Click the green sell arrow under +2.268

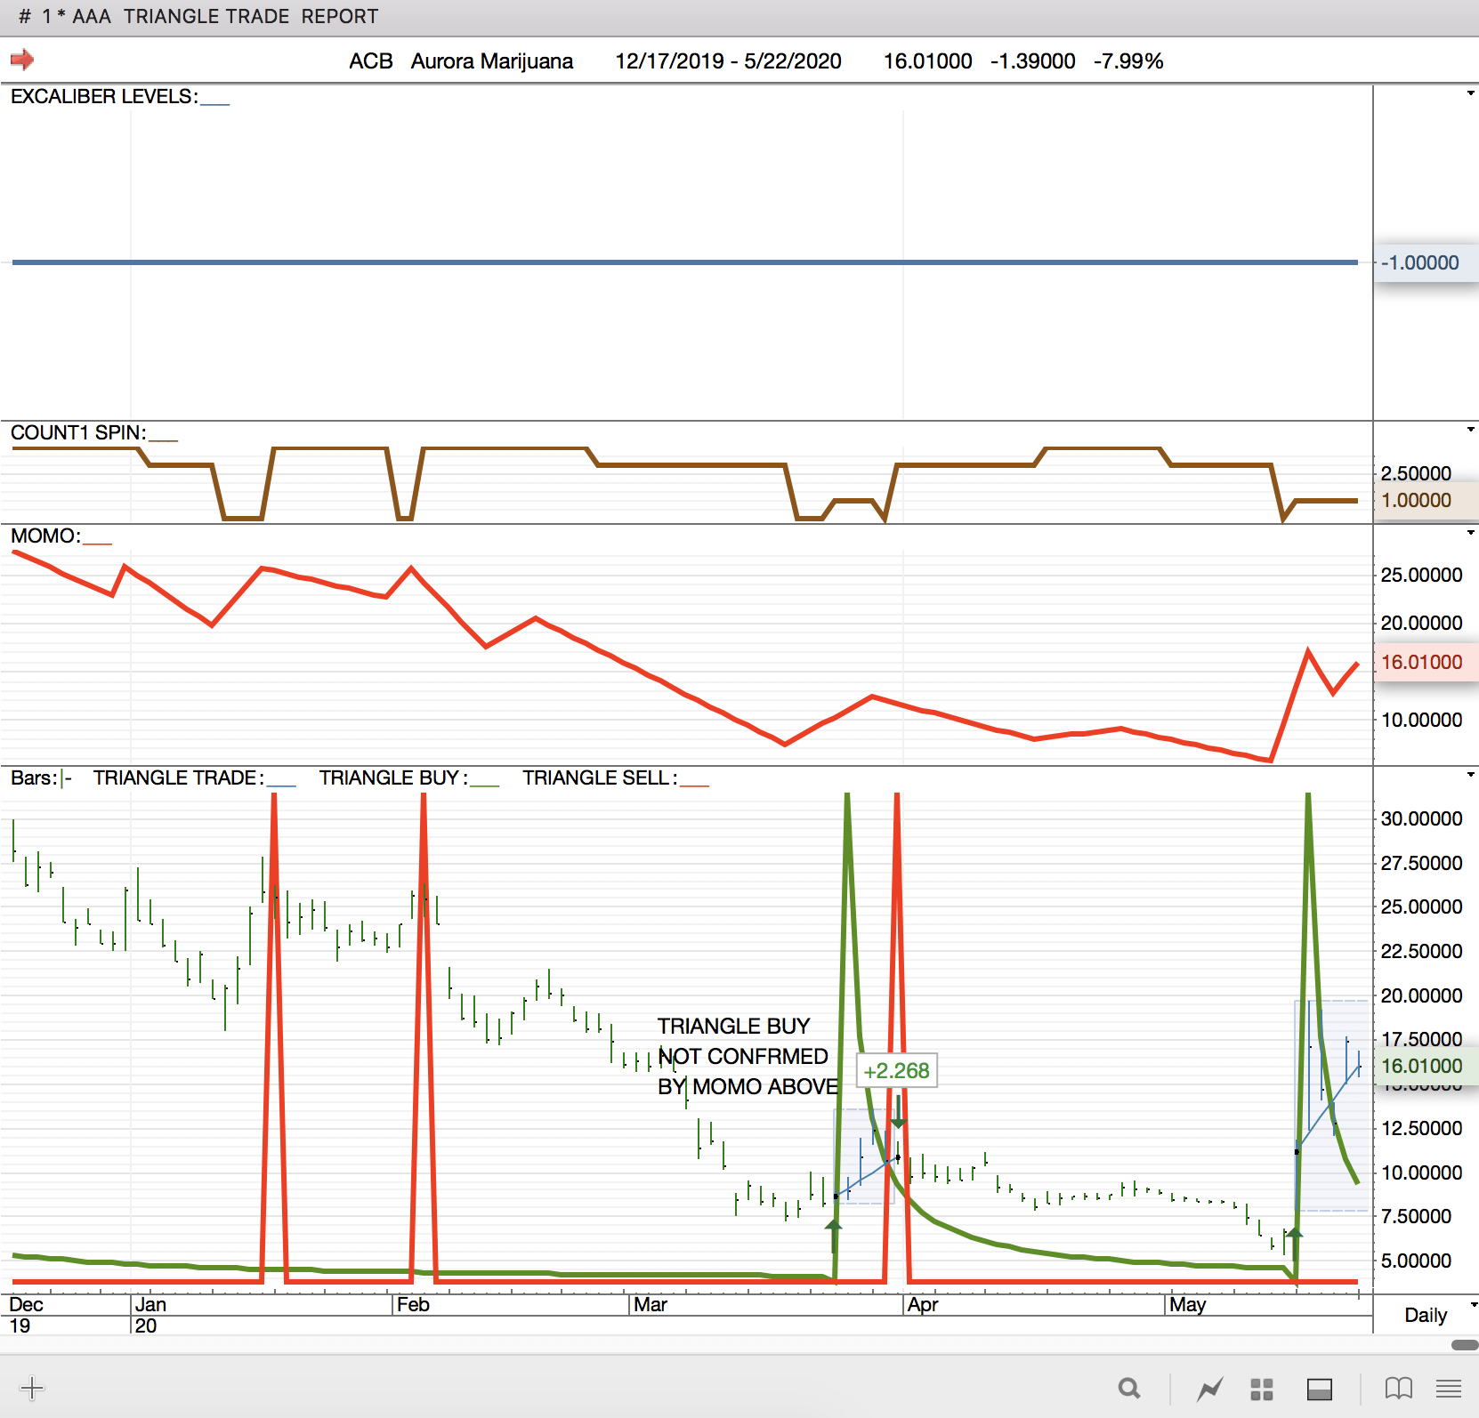pyautogui.click(x=898, y=1122)
